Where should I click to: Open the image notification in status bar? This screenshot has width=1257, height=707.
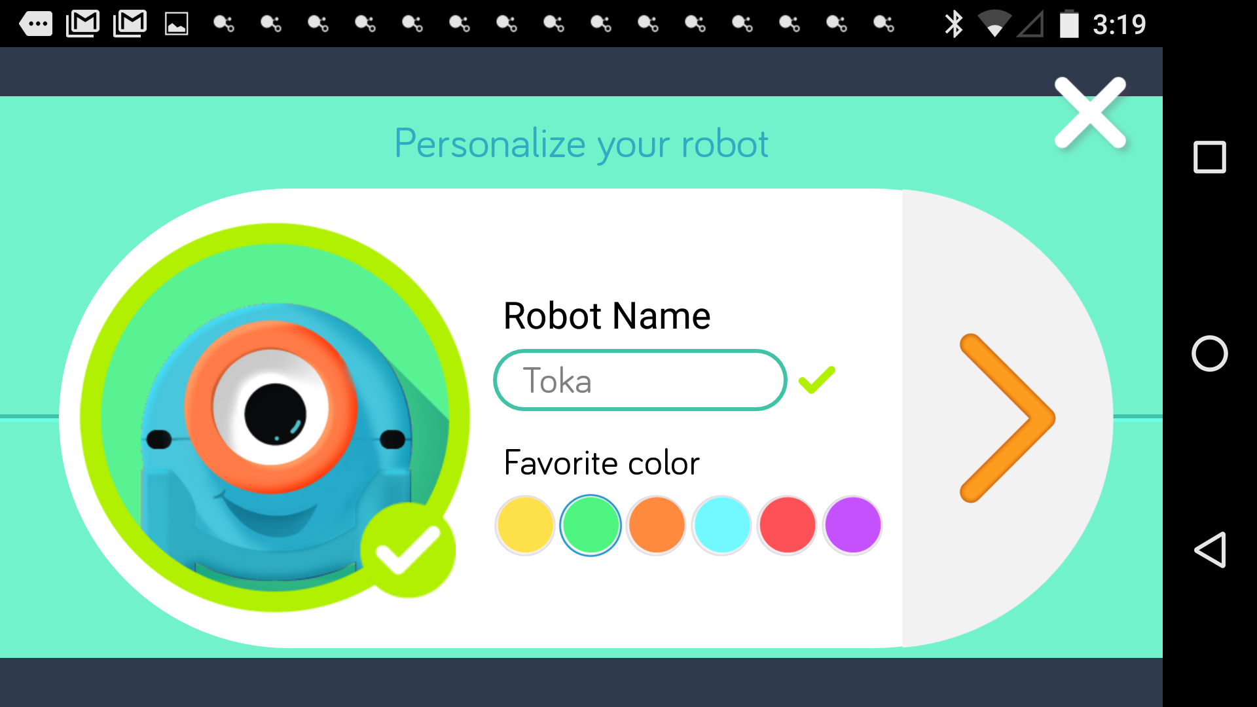point(176,25)
